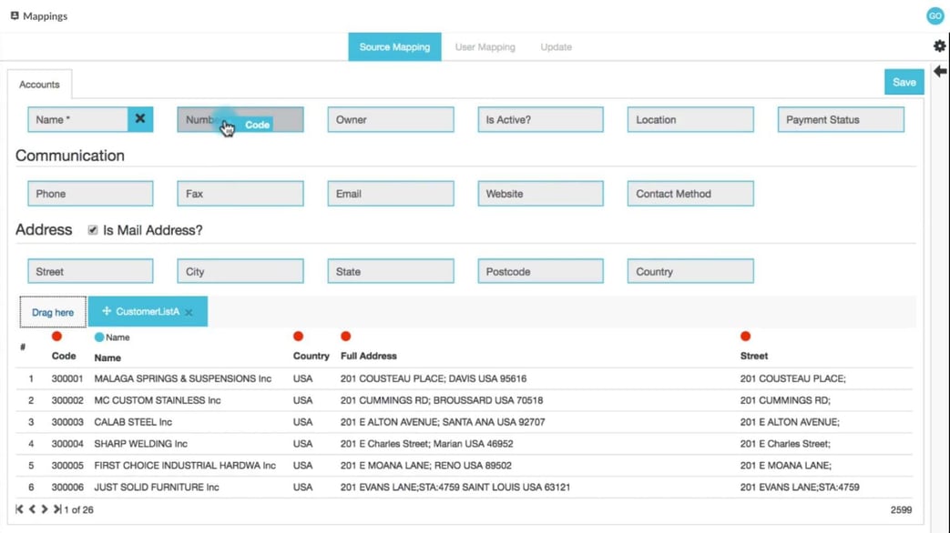Click red dot above Code column
Viewport: 950px width, 533px height.
click(x=57, y=337)
